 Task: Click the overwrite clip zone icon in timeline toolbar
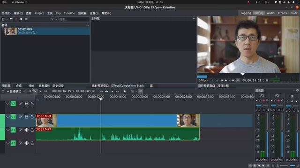[106, 91]
